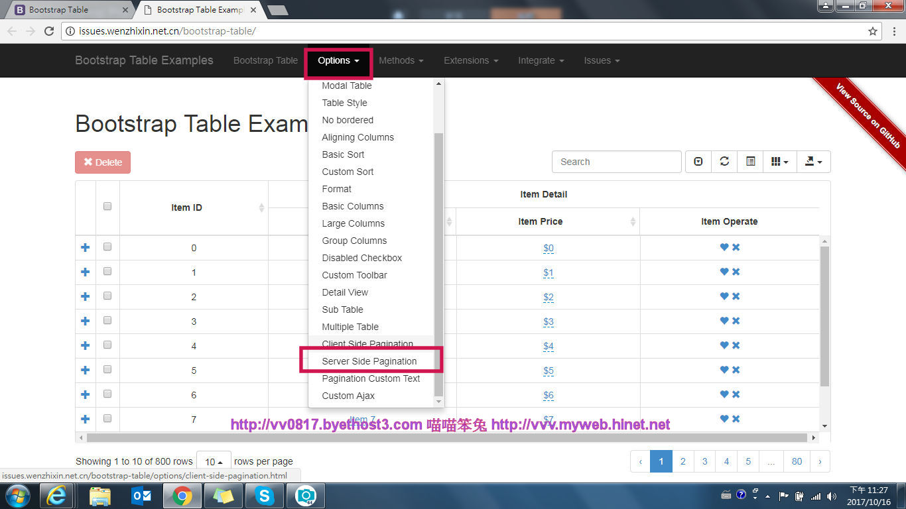Click the table horizontal scrollbar

[x=447, y=437]
